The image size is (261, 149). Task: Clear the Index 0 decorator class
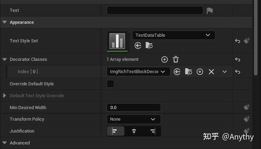(x=211, y=72)
